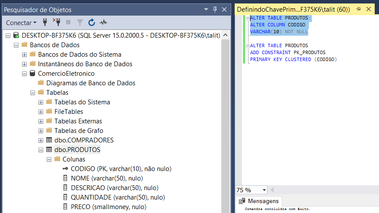Select CODIGO (PK, varchar(10), não nulo) column
The width and height of the screenshot is (379, 213).
pos(121,168)
